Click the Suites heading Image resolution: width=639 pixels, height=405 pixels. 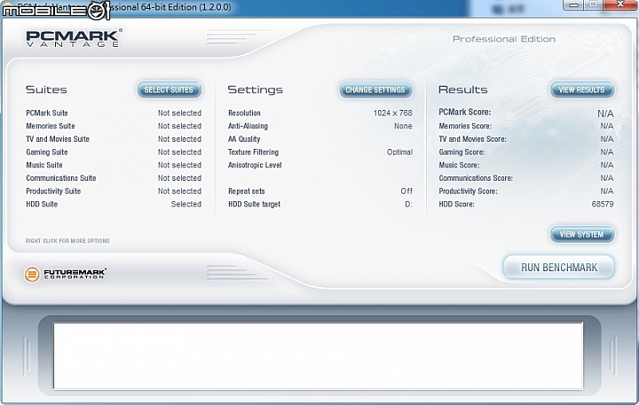point(46,90)
